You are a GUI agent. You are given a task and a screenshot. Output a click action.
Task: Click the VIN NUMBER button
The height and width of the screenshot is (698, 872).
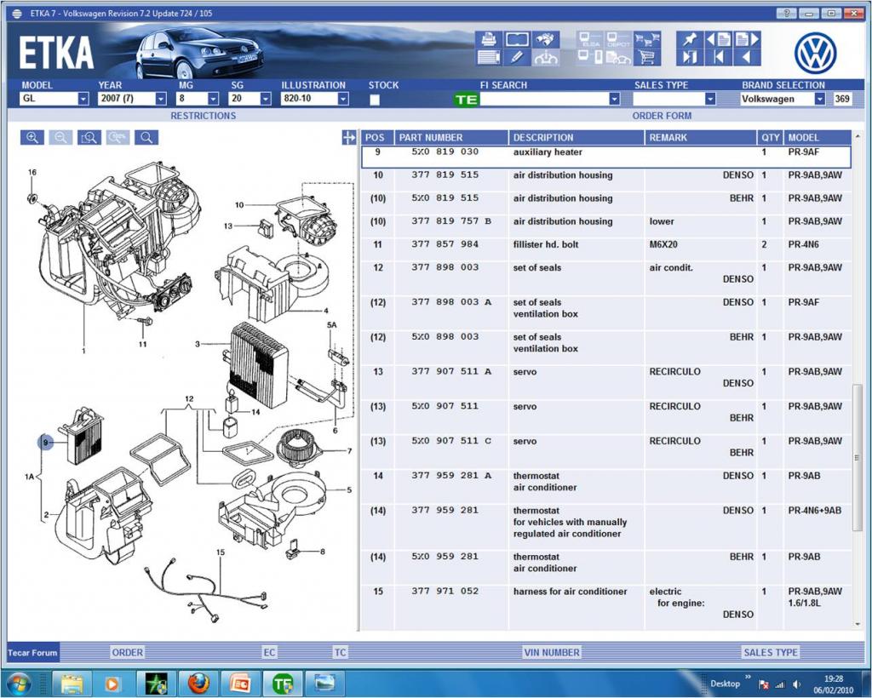click(x=552, y=652)
